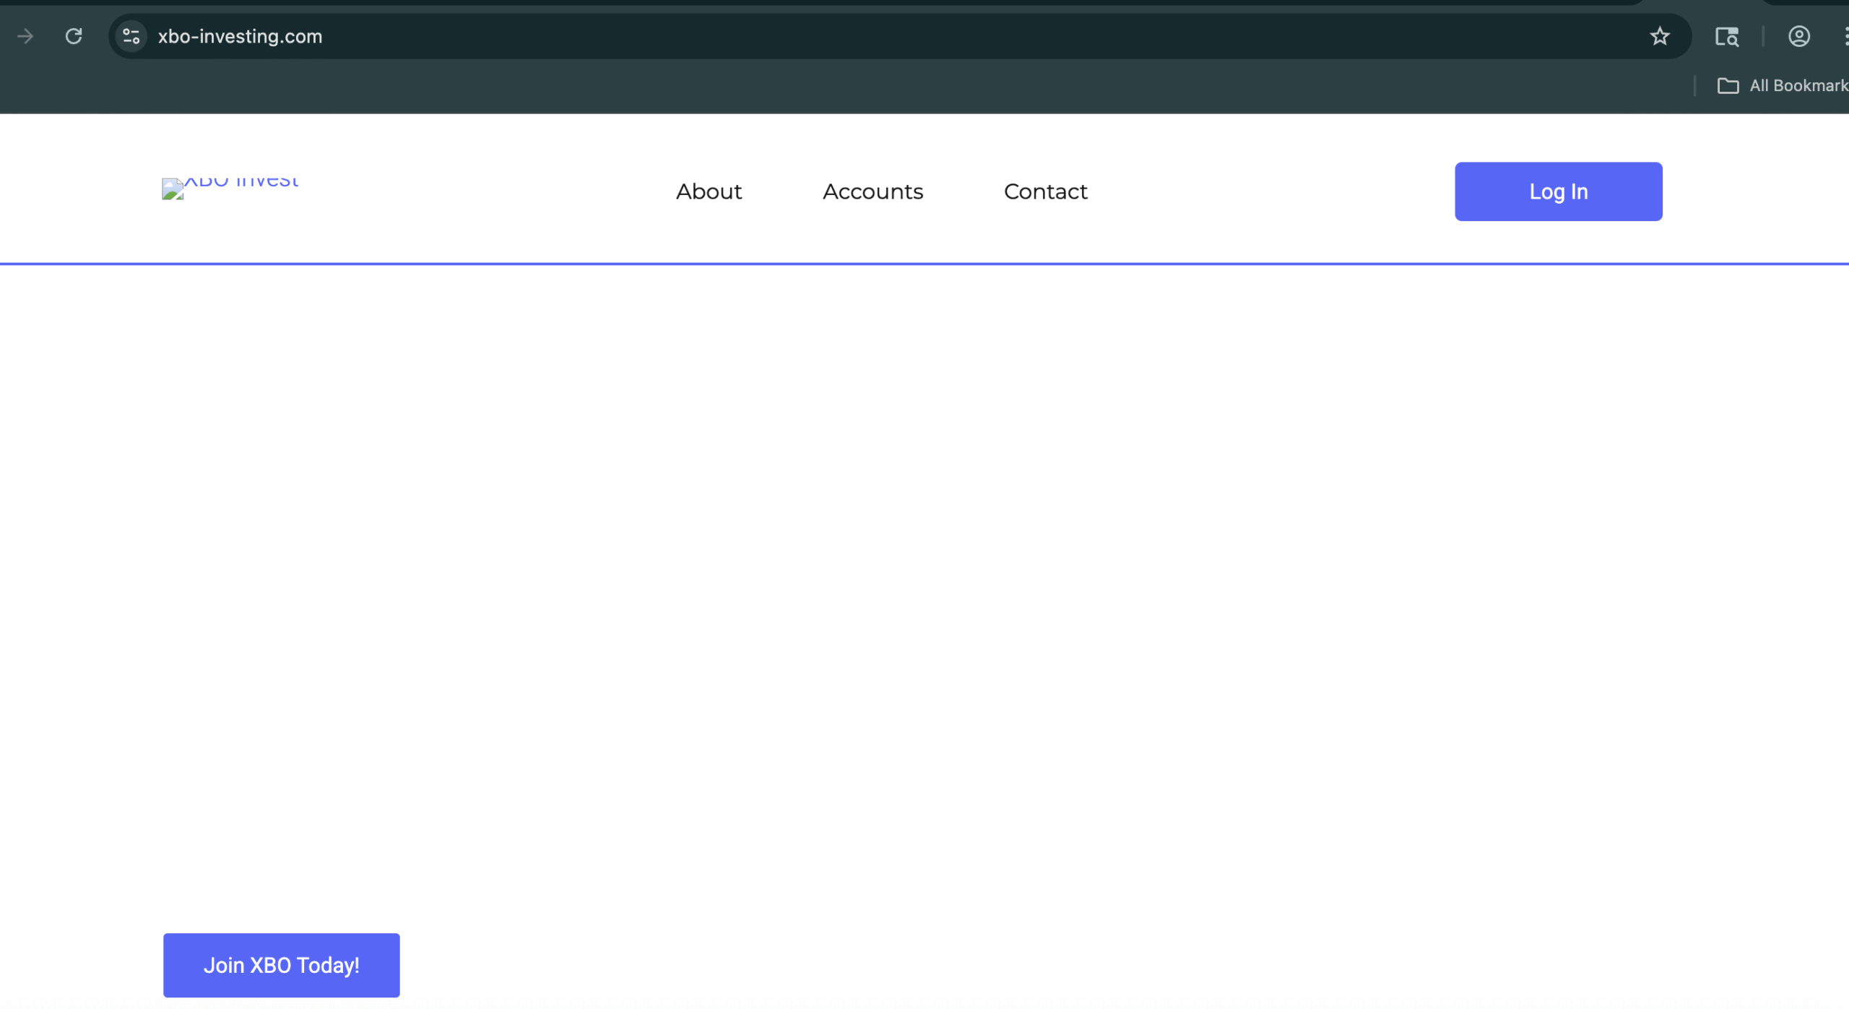Navigate to the Contact page
Screen dimensions: 1849x1009
point(1045,191)
